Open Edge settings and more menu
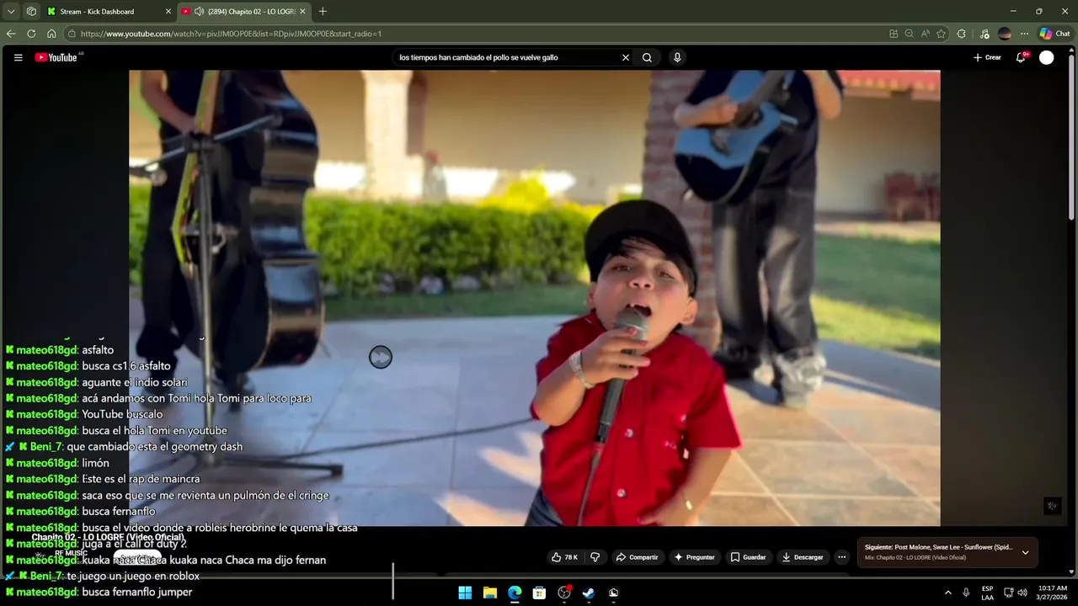The height and width of the screenshot is (606, 1078). pos(1024,34)
